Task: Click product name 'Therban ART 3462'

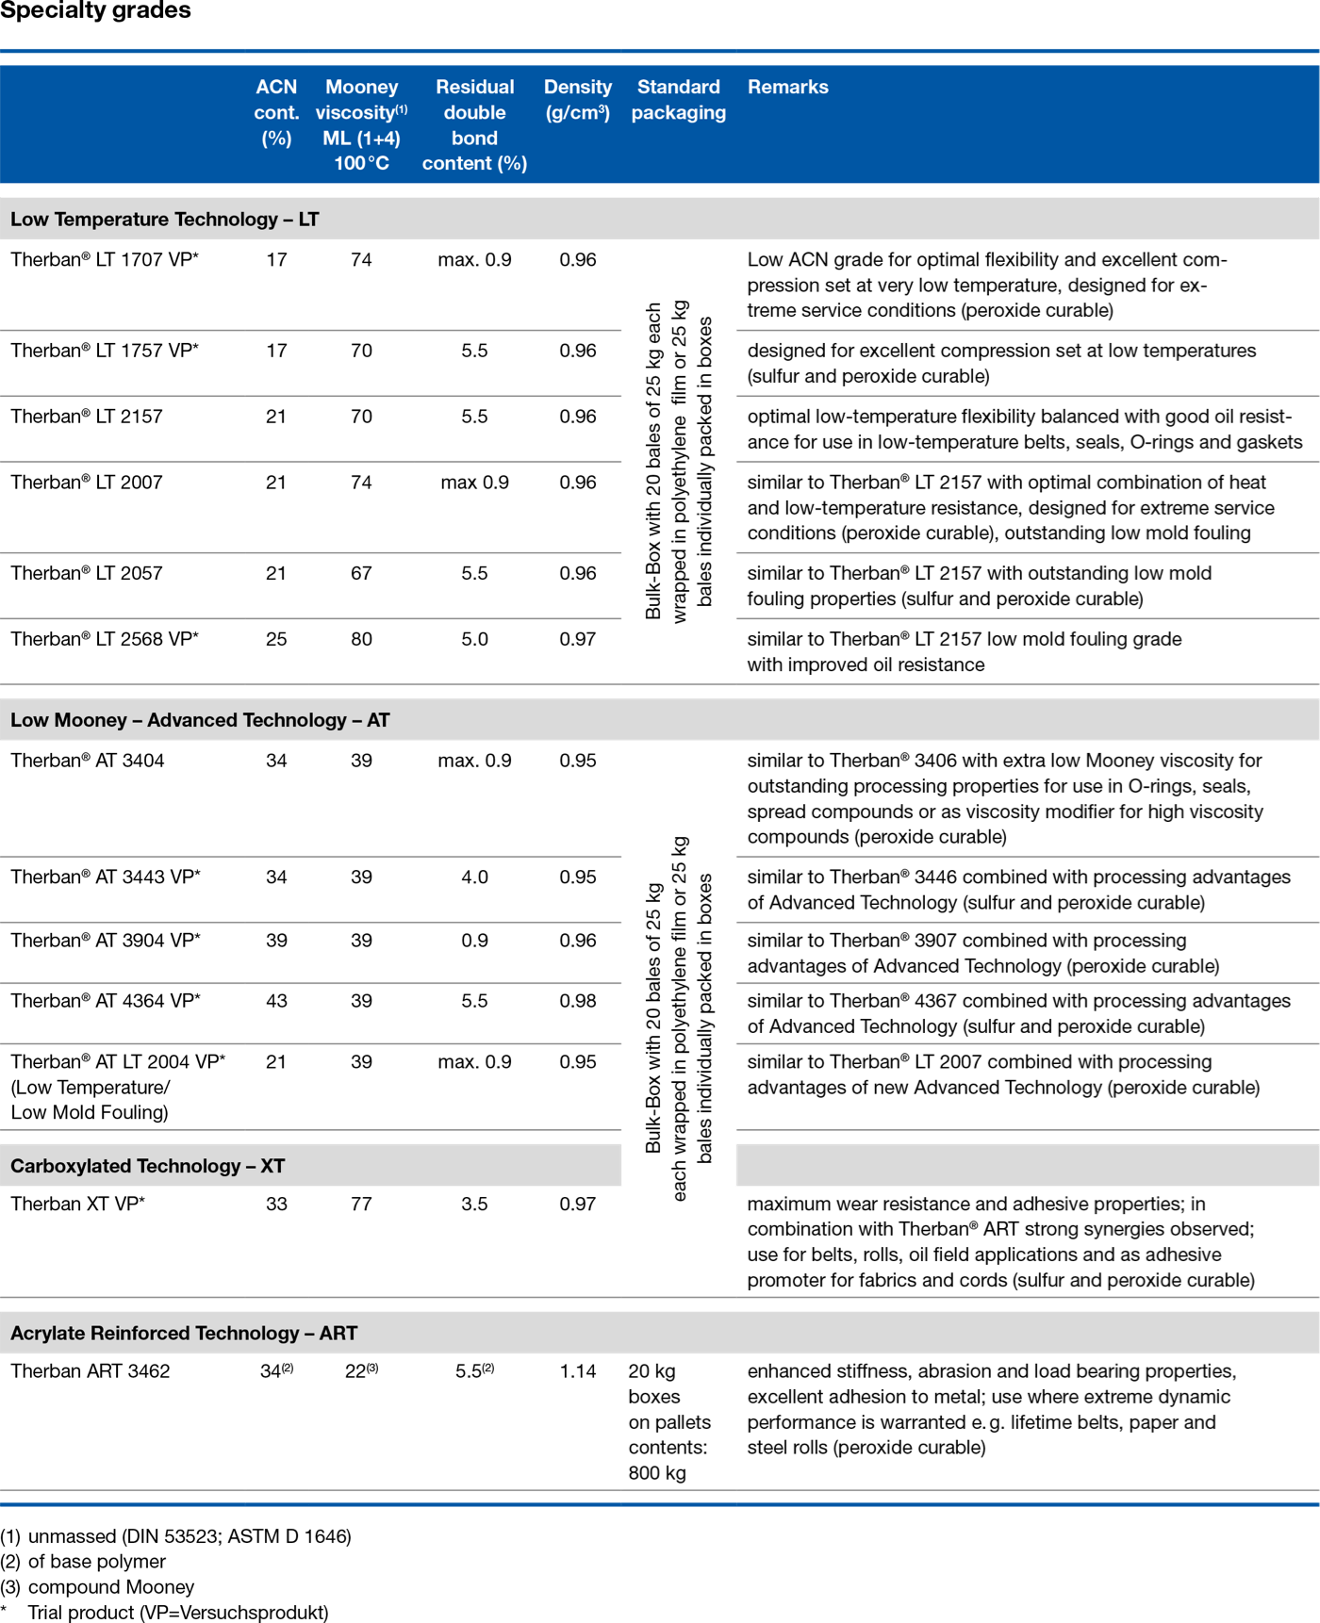Action: [91, 1371]
